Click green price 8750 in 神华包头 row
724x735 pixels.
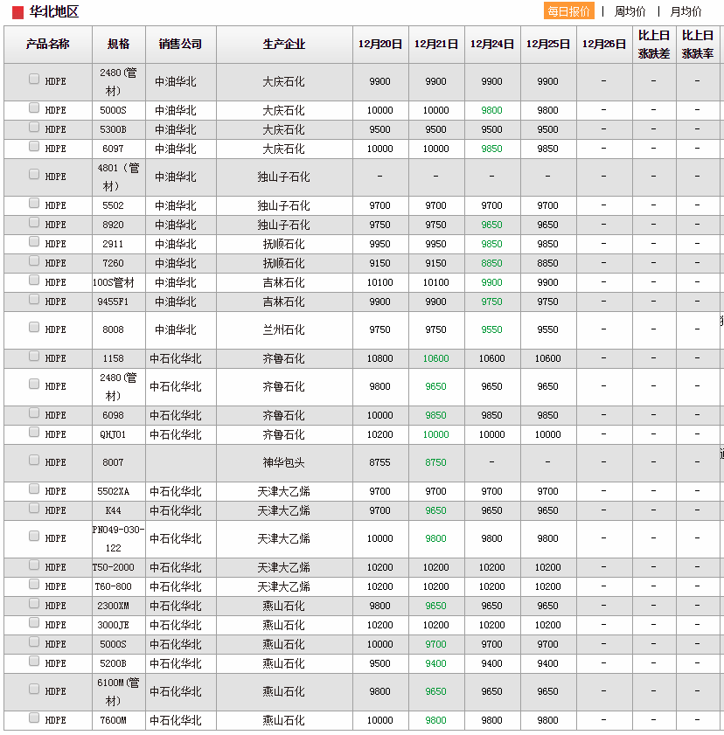[435, 462]
